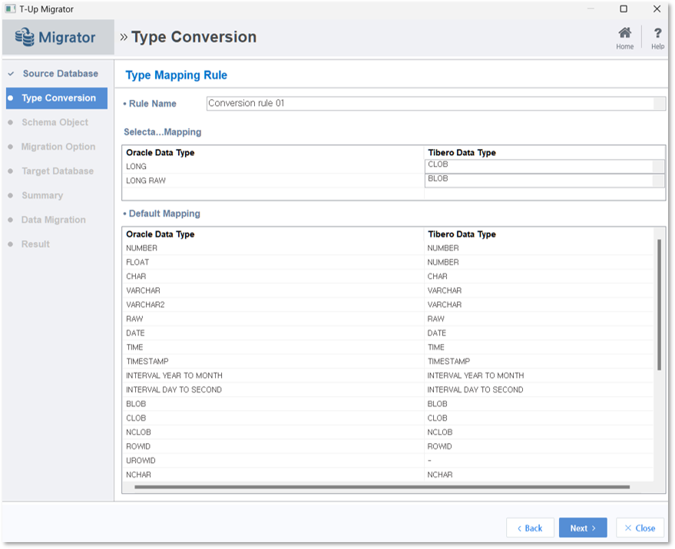Click the vertical scrollbar of Default Mapping
The width and height of the screenshot is (675, 549).
(x=659, y=305)
